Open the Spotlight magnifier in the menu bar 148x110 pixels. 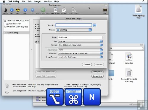tap(144, 1)
